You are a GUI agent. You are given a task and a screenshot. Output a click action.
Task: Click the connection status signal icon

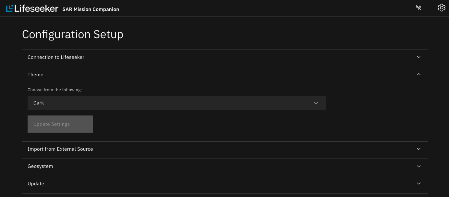tap(419, 8)
